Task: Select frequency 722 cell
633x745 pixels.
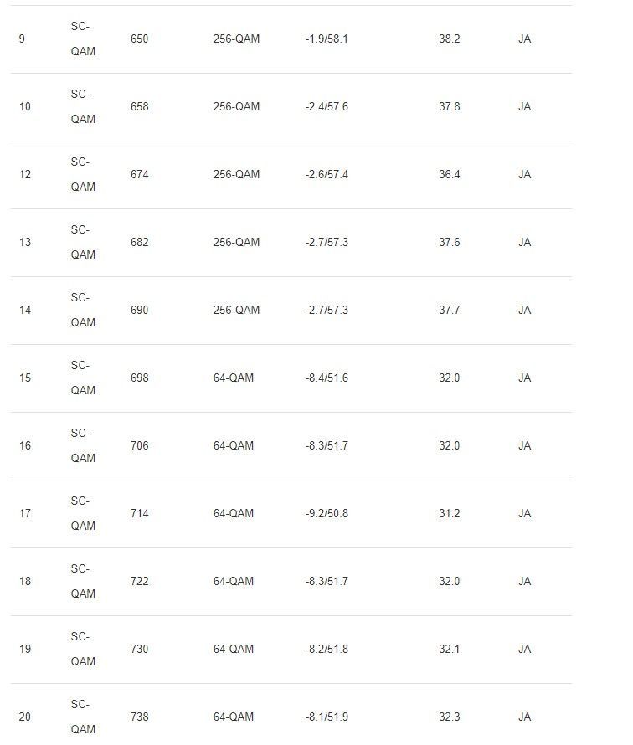Action: [x=139, y=581]
